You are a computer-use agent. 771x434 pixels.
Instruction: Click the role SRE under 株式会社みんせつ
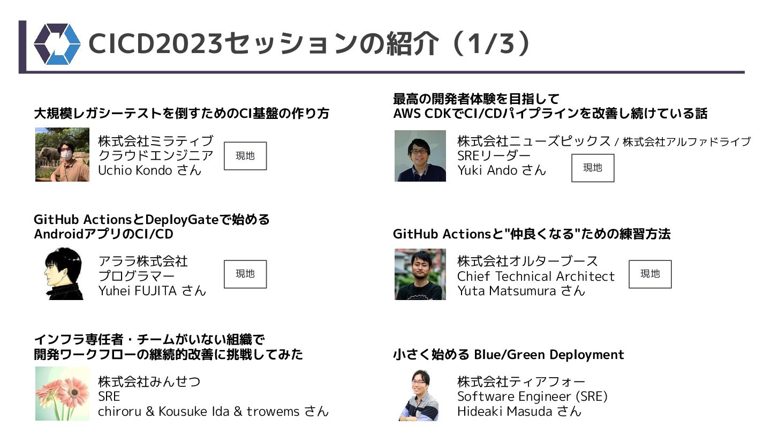pyautogui.click(x=109, y=396)
